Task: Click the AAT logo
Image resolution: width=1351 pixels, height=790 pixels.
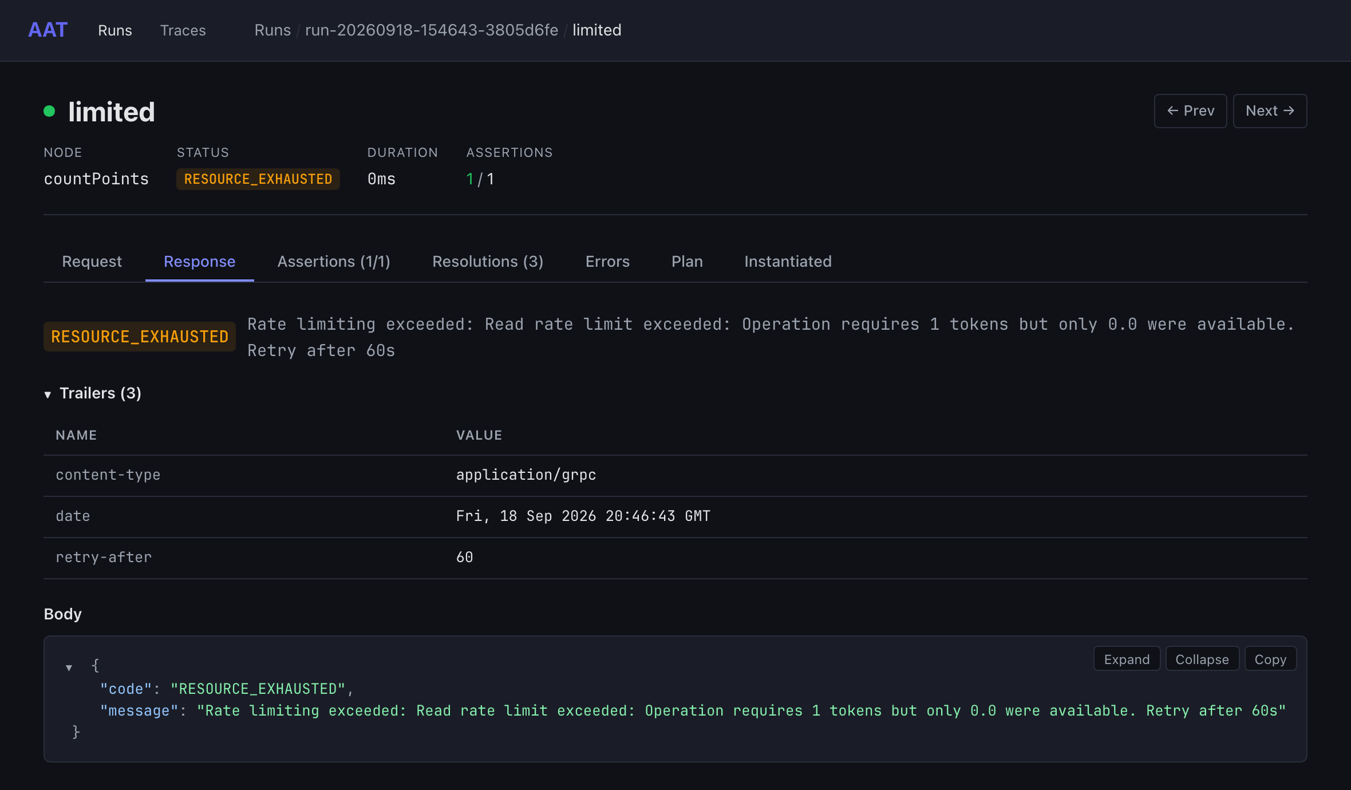Action: 48,30
